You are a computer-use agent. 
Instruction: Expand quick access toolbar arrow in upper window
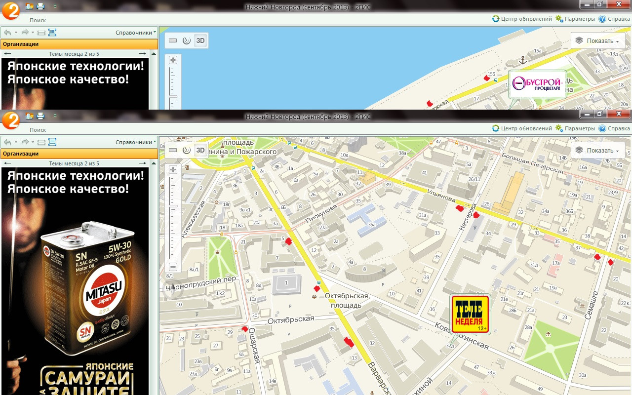[x=54, y=7]
